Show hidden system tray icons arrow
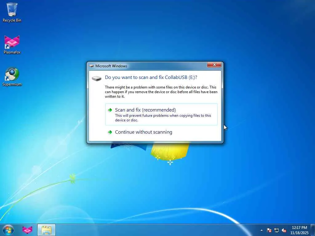This screenshot has height=236, width=315. tap(261, 230)
